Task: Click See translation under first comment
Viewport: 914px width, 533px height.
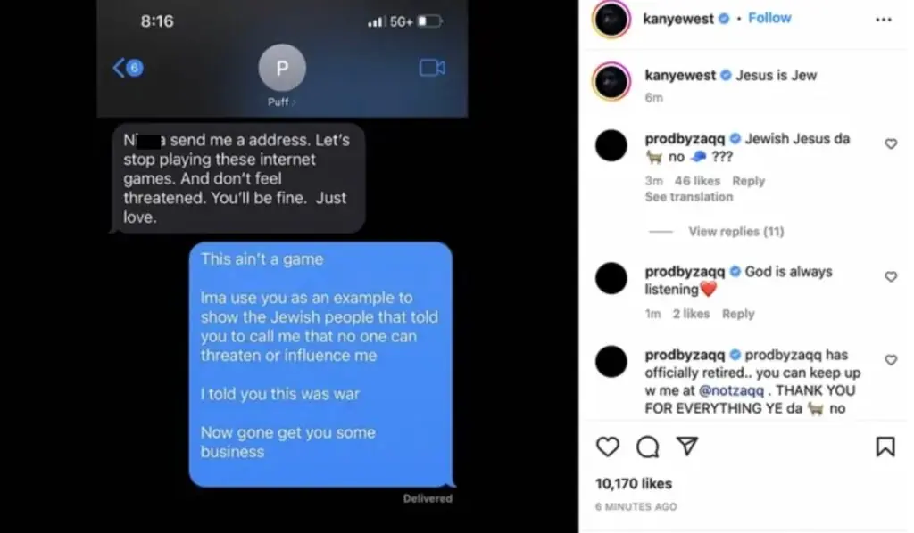Action: tap(688, 197)
